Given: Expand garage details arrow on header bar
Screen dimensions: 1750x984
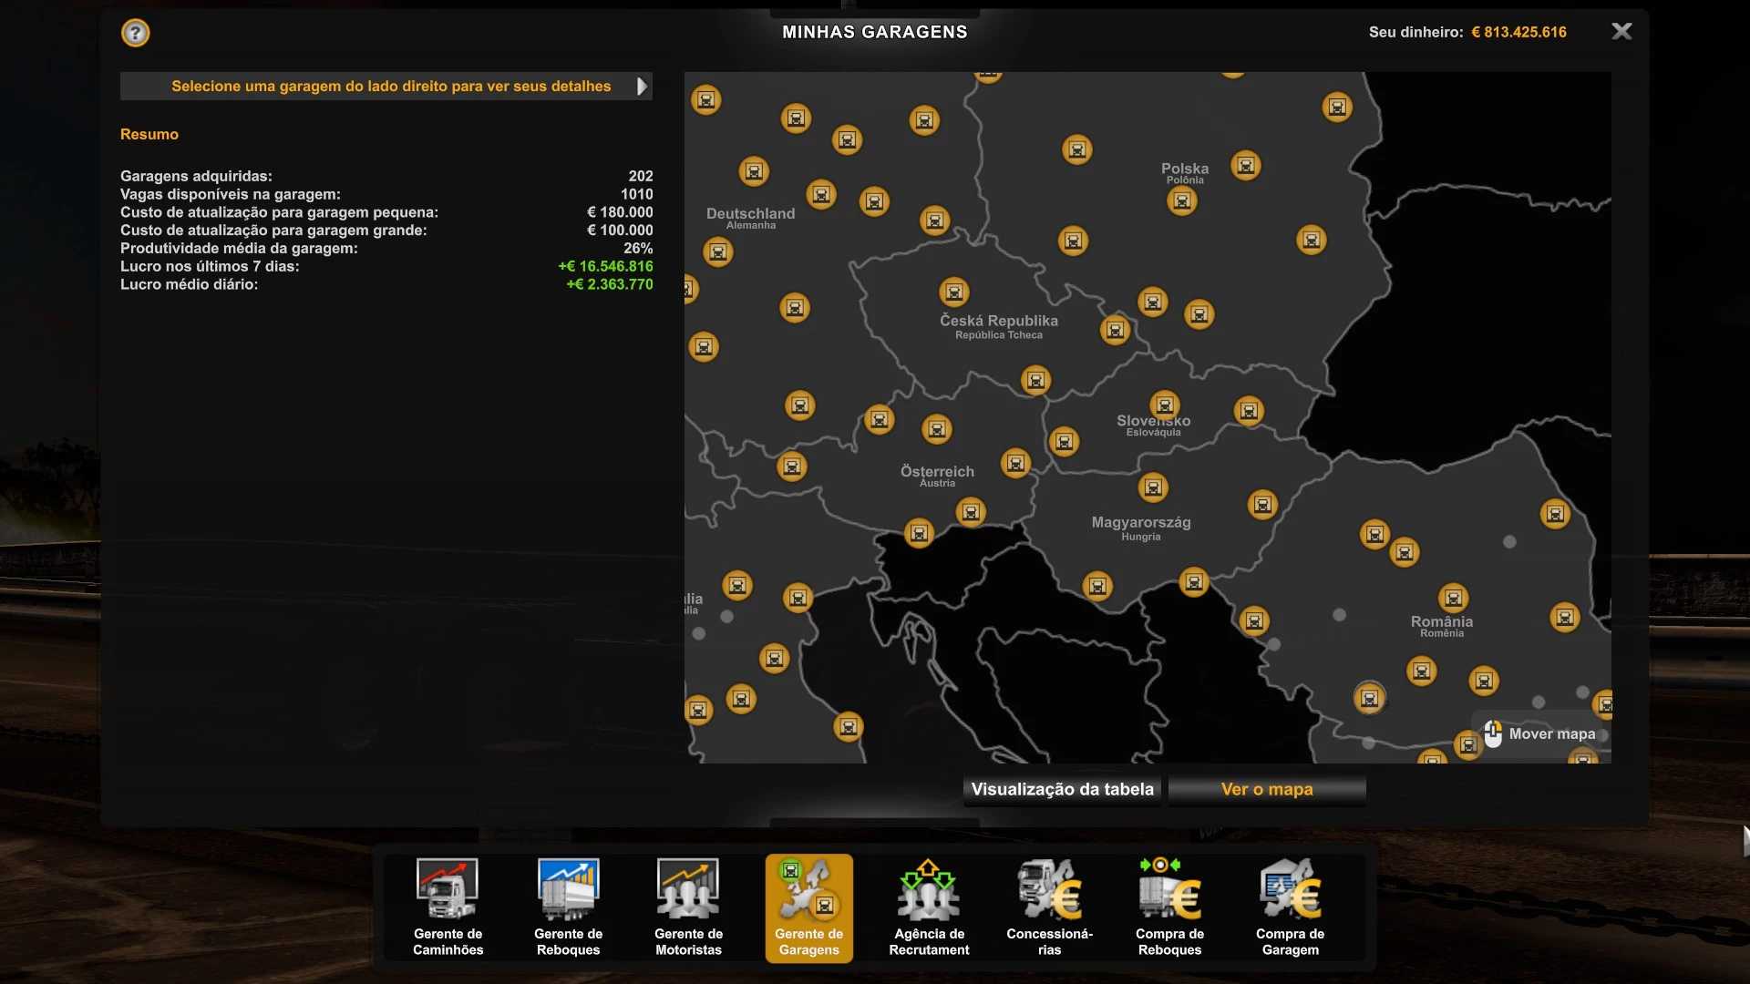Looking at the screenshot, I should (642, 87).
